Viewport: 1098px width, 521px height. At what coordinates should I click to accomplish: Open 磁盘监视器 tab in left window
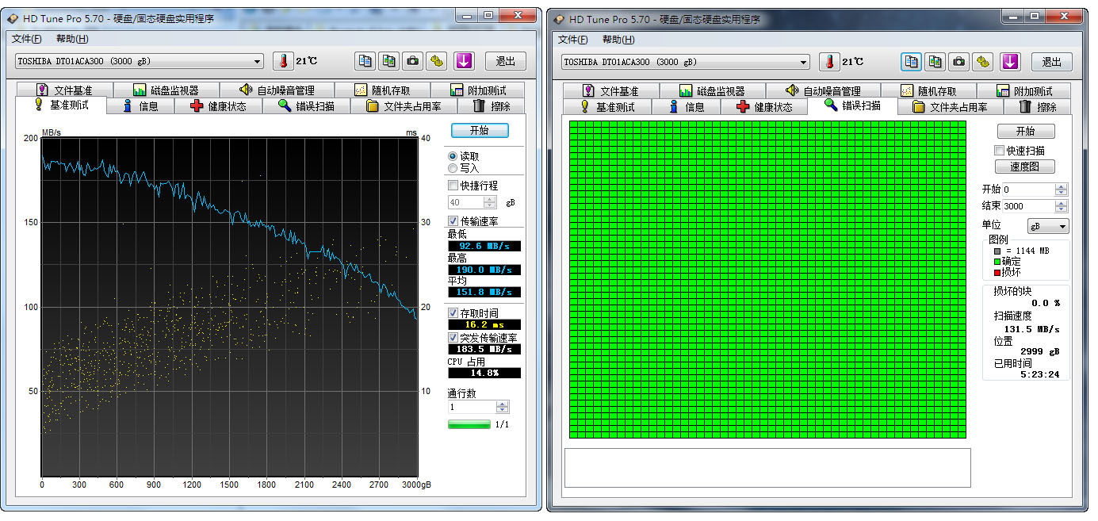tap(166, 90)
